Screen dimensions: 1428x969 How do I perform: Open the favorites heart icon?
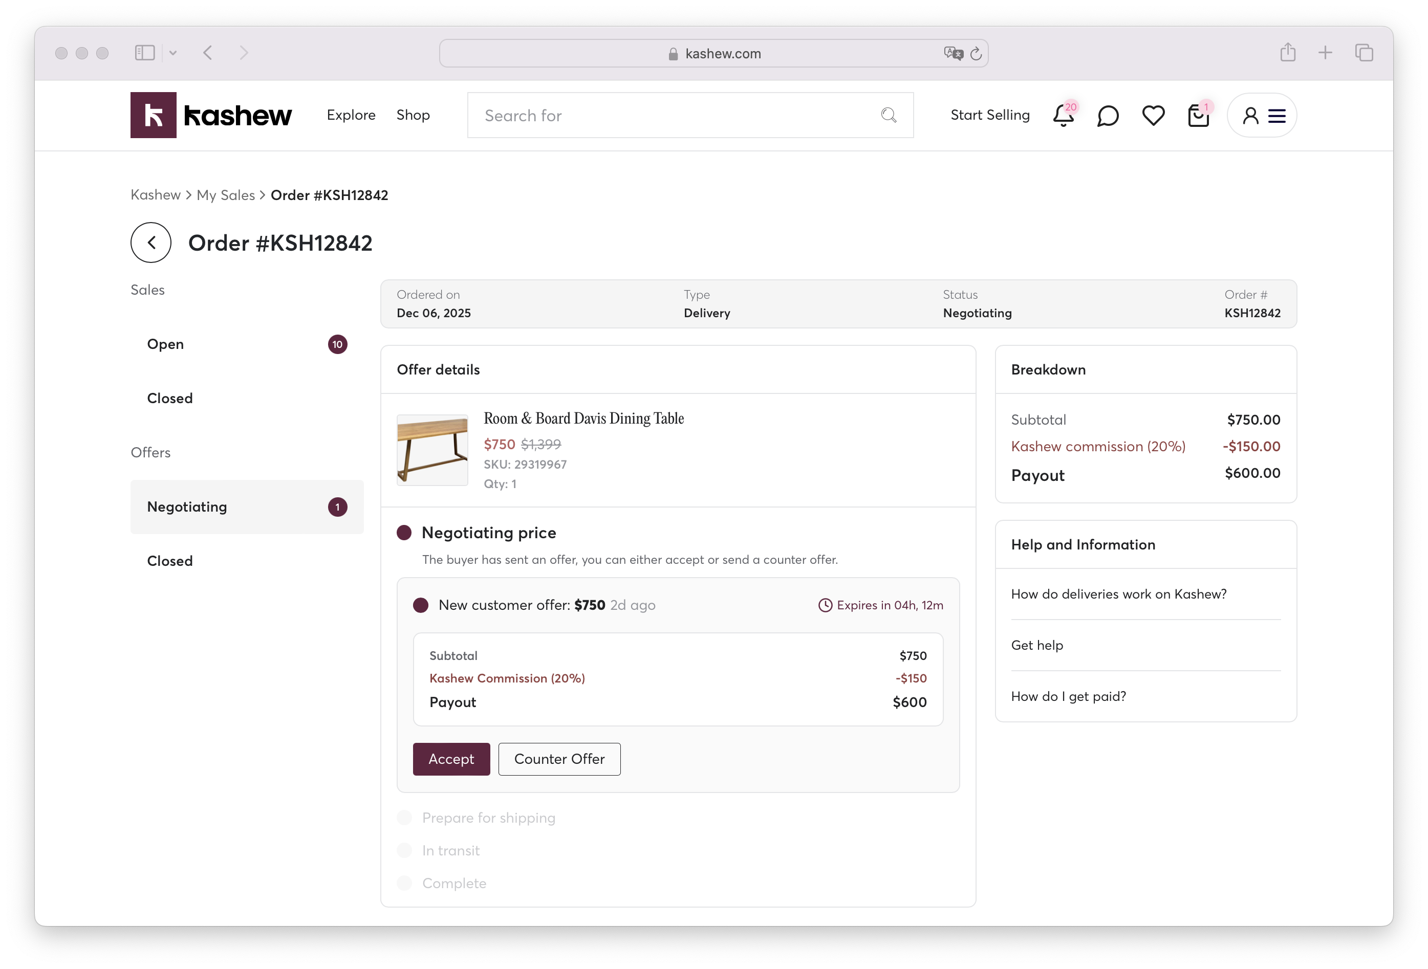tap(1153, 116)
